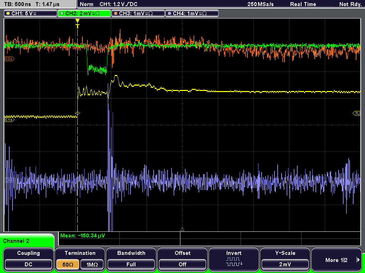Set termination to 1MΩ
Image resolution: width=365 pixels, height=273 pixels.
click(x=92, y=264)
